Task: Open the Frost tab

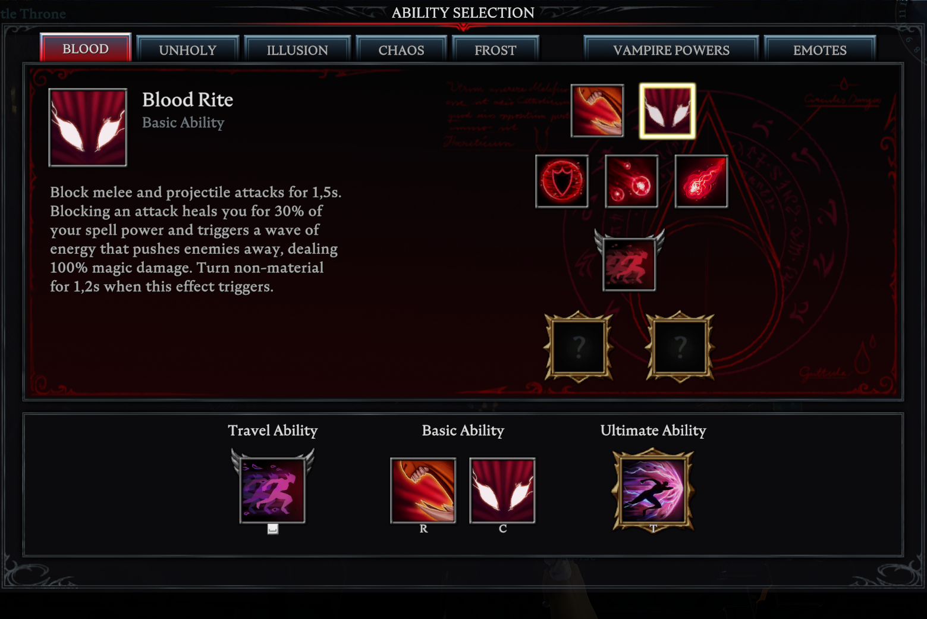Action: click(495, 49)
